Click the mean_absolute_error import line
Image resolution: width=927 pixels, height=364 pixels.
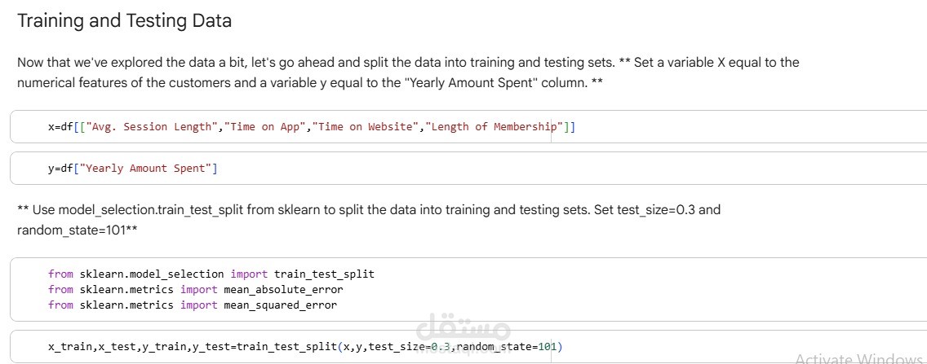click(195, 290)
